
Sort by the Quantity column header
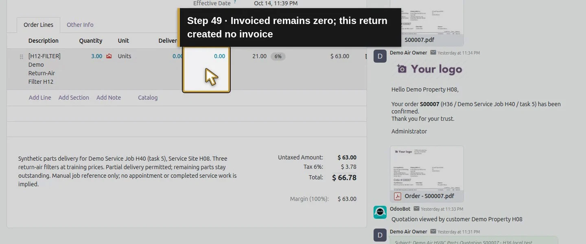(x=91, y=41)
